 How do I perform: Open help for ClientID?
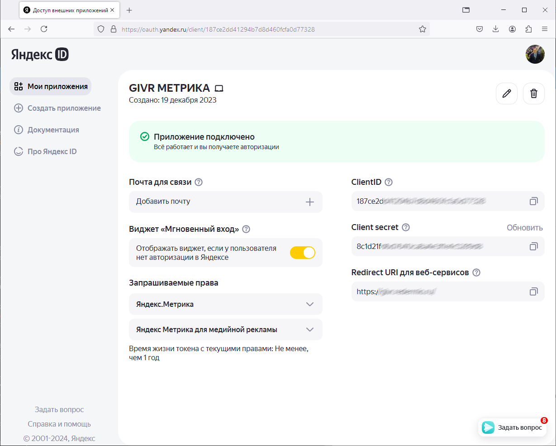(x=389, y=182)
